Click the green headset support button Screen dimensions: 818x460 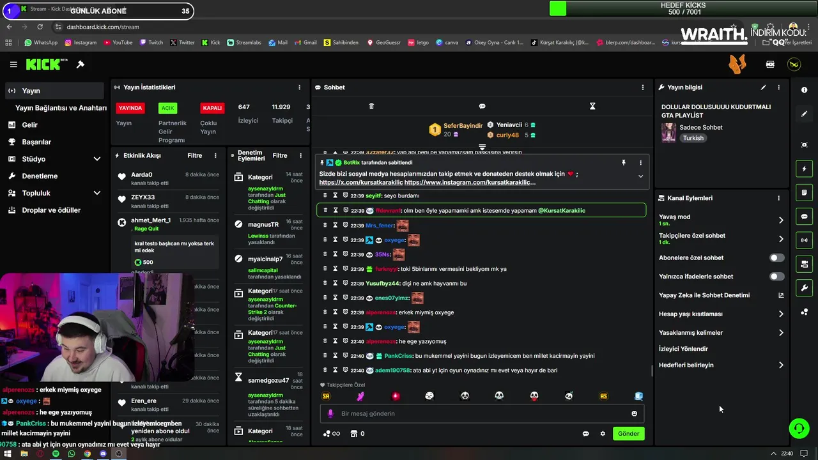click(799, 428)
